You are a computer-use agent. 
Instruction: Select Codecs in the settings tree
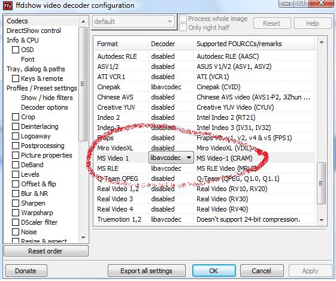17,21
